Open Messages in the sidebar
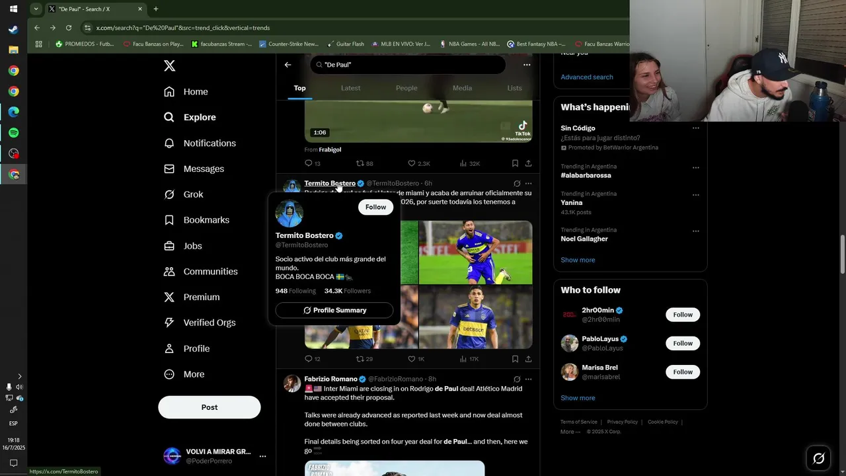Image resolution: width=846 pixels, height=476 pixels. 194,169
